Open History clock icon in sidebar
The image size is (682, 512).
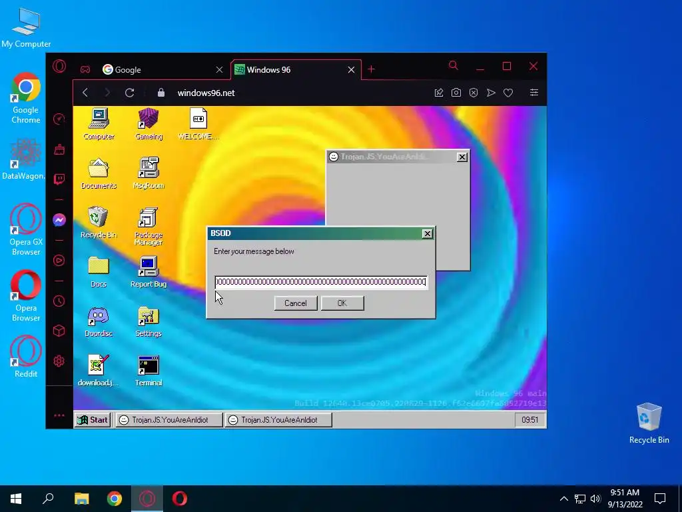click(59, 301)
